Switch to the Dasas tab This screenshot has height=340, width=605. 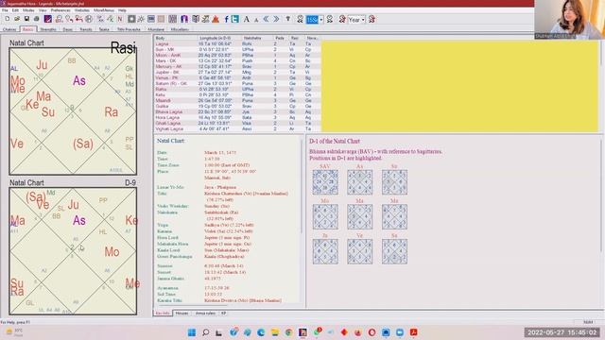point(68,29)
